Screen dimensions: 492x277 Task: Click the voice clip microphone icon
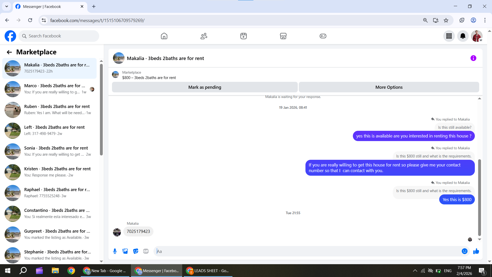[x=115, y=251]
